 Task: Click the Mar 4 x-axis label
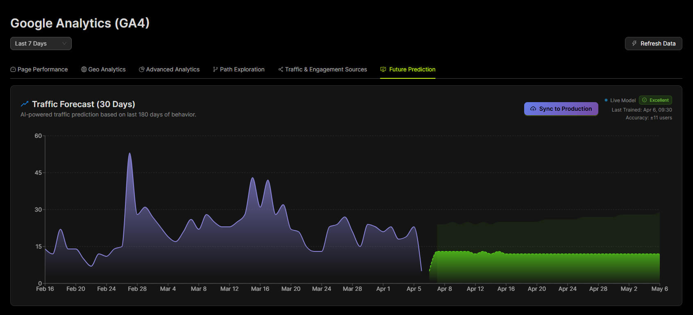pyautogui.click(x=168, y=289)
